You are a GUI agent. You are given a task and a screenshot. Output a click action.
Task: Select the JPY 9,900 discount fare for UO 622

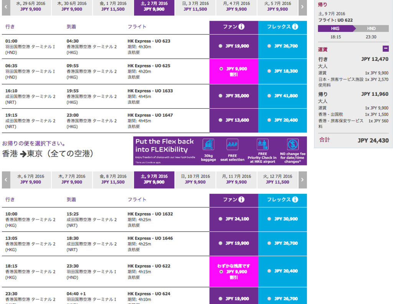[221, 272]
